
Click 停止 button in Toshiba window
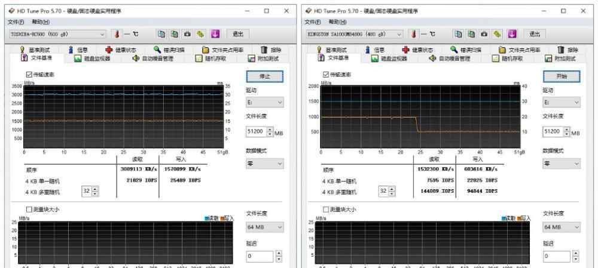coord(265,76)
